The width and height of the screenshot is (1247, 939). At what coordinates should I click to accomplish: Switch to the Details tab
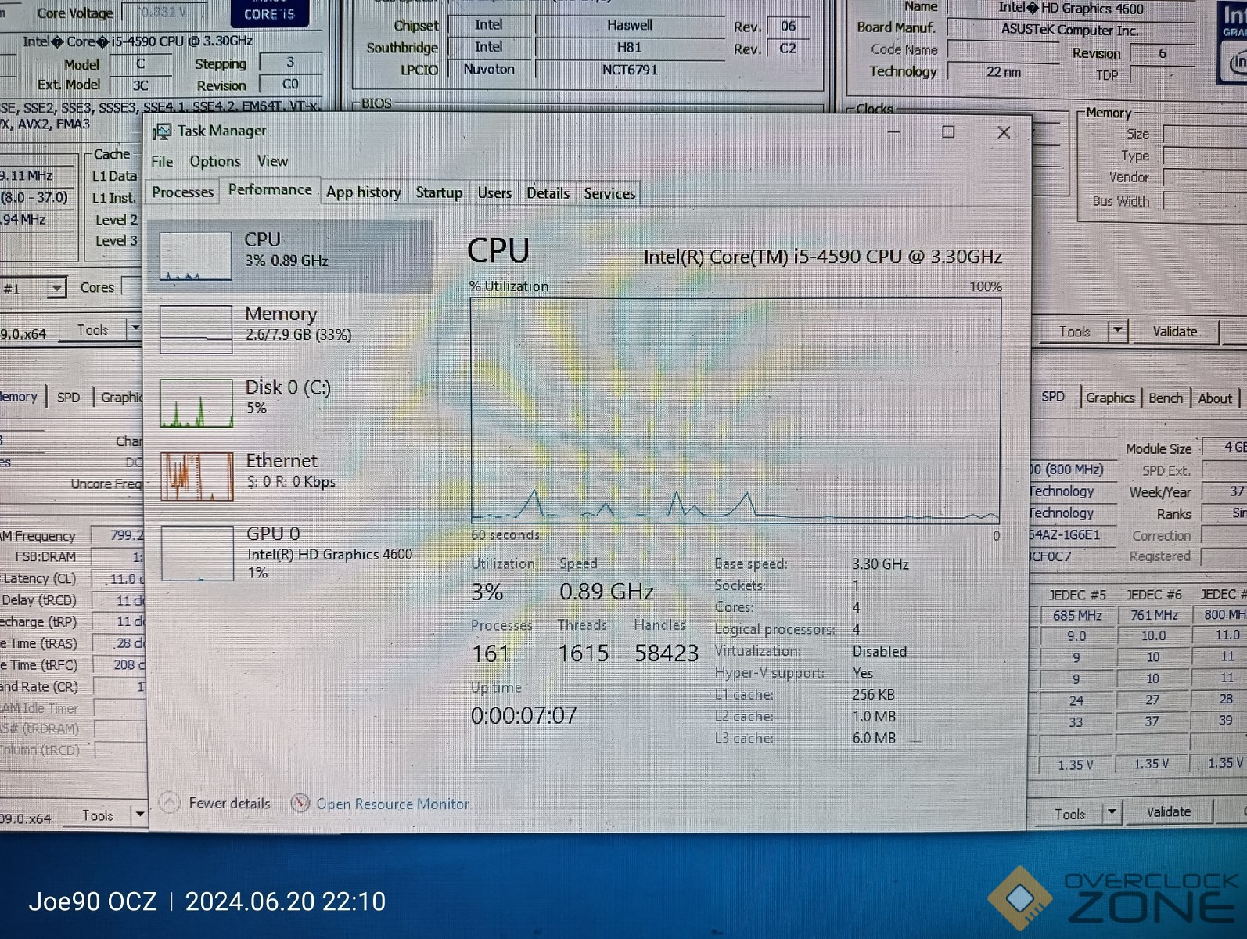(x=548, y=193)
